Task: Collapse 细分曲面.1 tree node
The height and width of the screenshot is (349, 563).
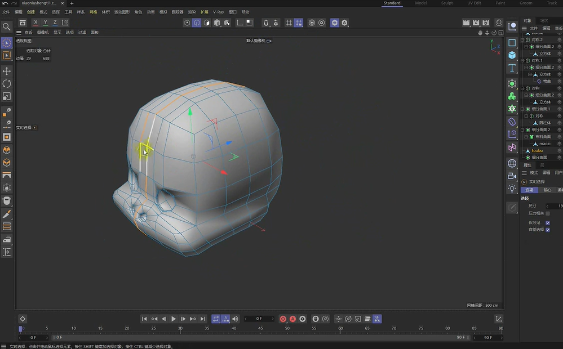Action: 522,109
